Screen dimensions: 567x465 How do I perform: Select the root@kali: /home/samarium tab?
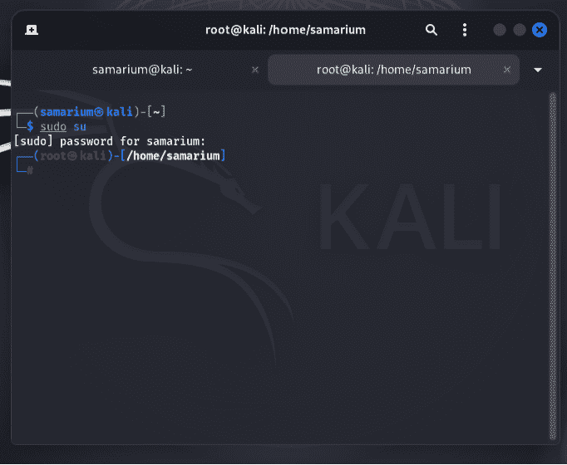[x=394, y=70]
